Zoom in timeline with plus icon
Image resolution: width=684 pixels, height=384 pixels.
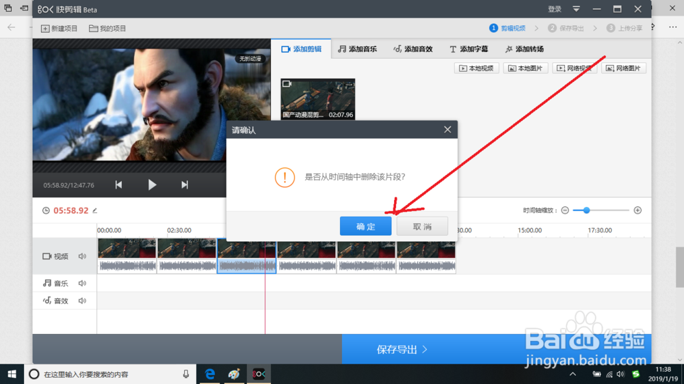click(x=637, y=210)
